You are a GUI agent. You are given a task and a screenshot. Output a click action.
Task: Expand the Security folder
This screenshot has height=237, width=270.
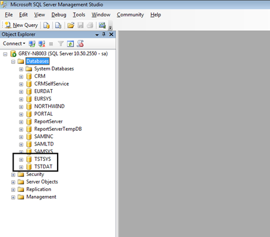point(13,175)
